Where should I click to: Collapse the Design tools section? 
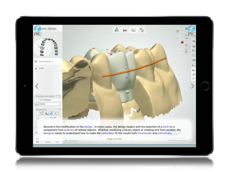pyautogui.click(x=59, y=109)
